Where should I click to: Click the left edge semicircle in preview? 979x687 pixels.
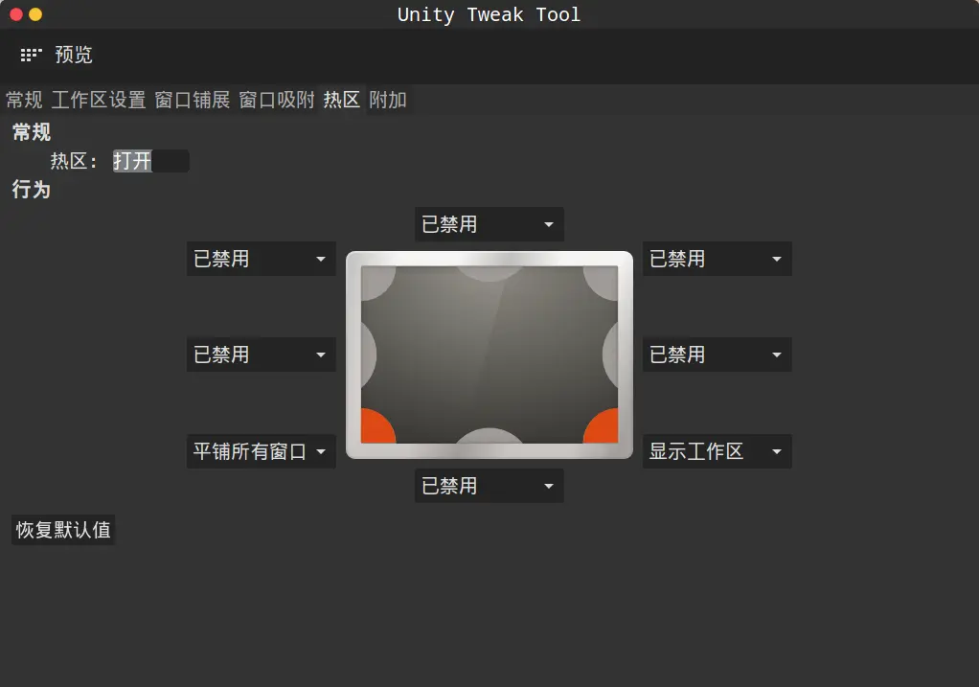point(369,355)
